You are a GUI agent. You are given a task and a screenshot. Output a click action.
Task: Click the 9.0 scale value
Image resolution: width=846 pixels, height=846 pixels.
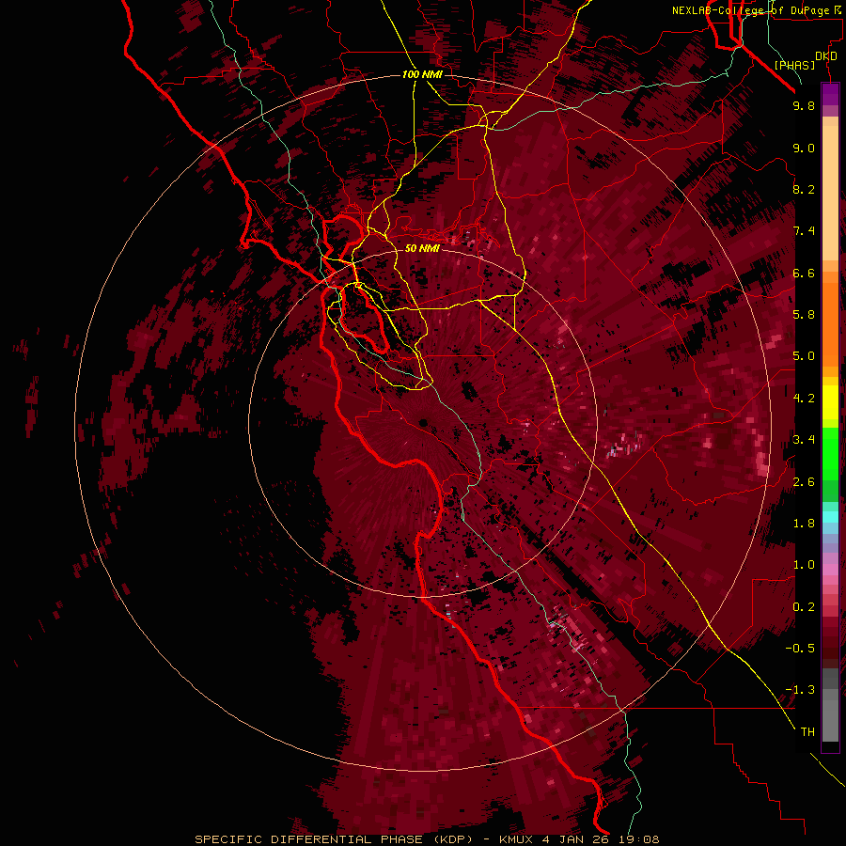click(804, 148)
